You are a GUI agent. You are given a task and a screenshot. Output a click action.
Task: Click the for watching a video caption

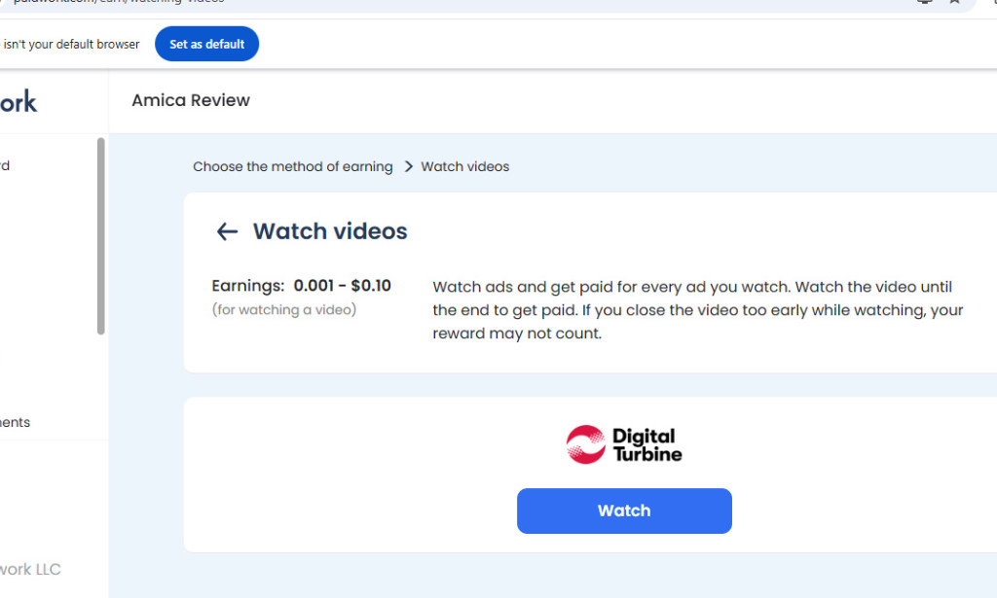pyautogui.click(x=282, y=309)
